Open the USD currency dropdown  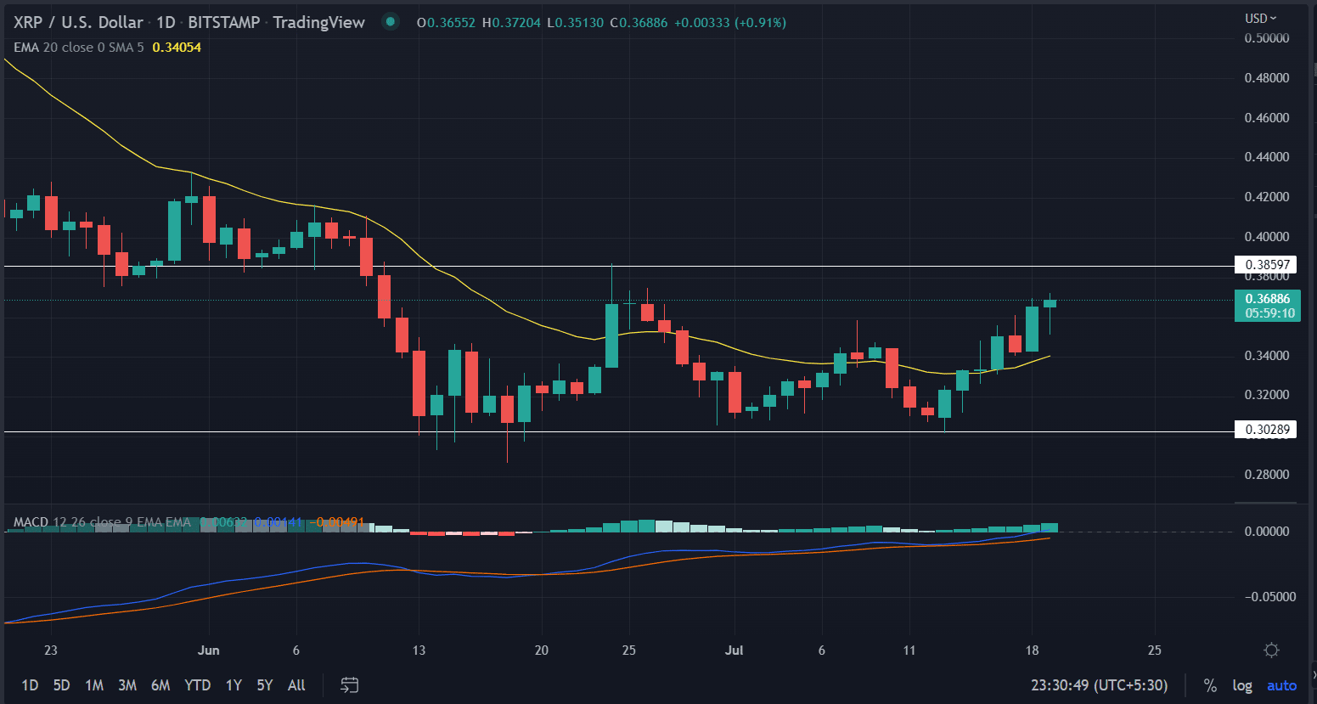(1261, 18)
